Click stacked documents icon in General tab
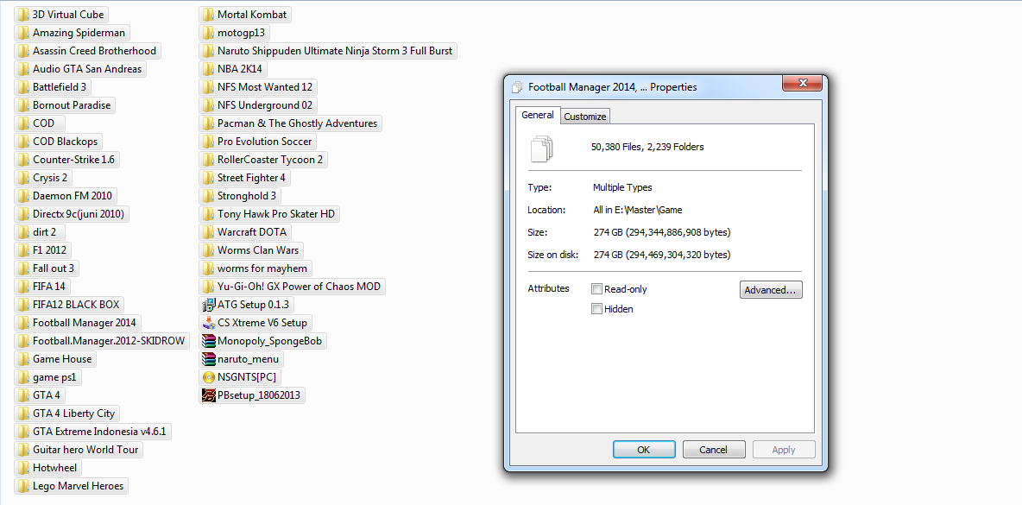Viewport: 1022px width, 505px height. (542, 148)
